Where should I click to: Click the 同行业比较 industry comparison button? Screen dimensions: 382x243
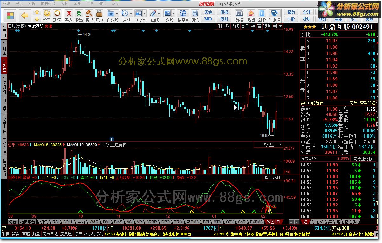363,159
